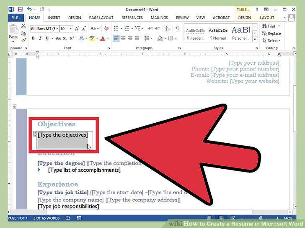This screenshot has width=305, height=228.
Task: Click the Undo arrow icon
Action: [x=29, y=9]
